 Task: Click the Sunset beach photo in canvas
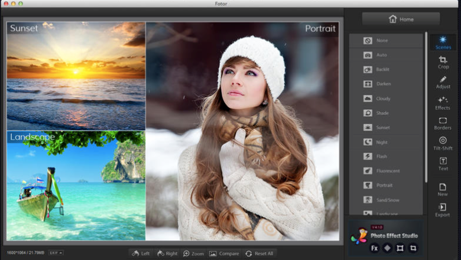tap(76, 76)
